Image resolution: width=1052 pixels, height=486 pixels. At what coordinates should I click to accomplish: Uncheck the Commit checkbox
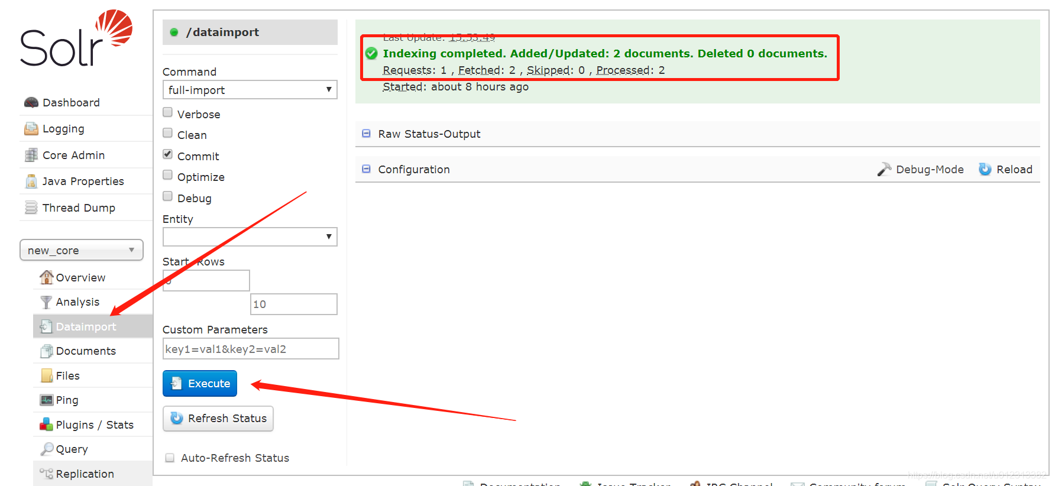168,154
